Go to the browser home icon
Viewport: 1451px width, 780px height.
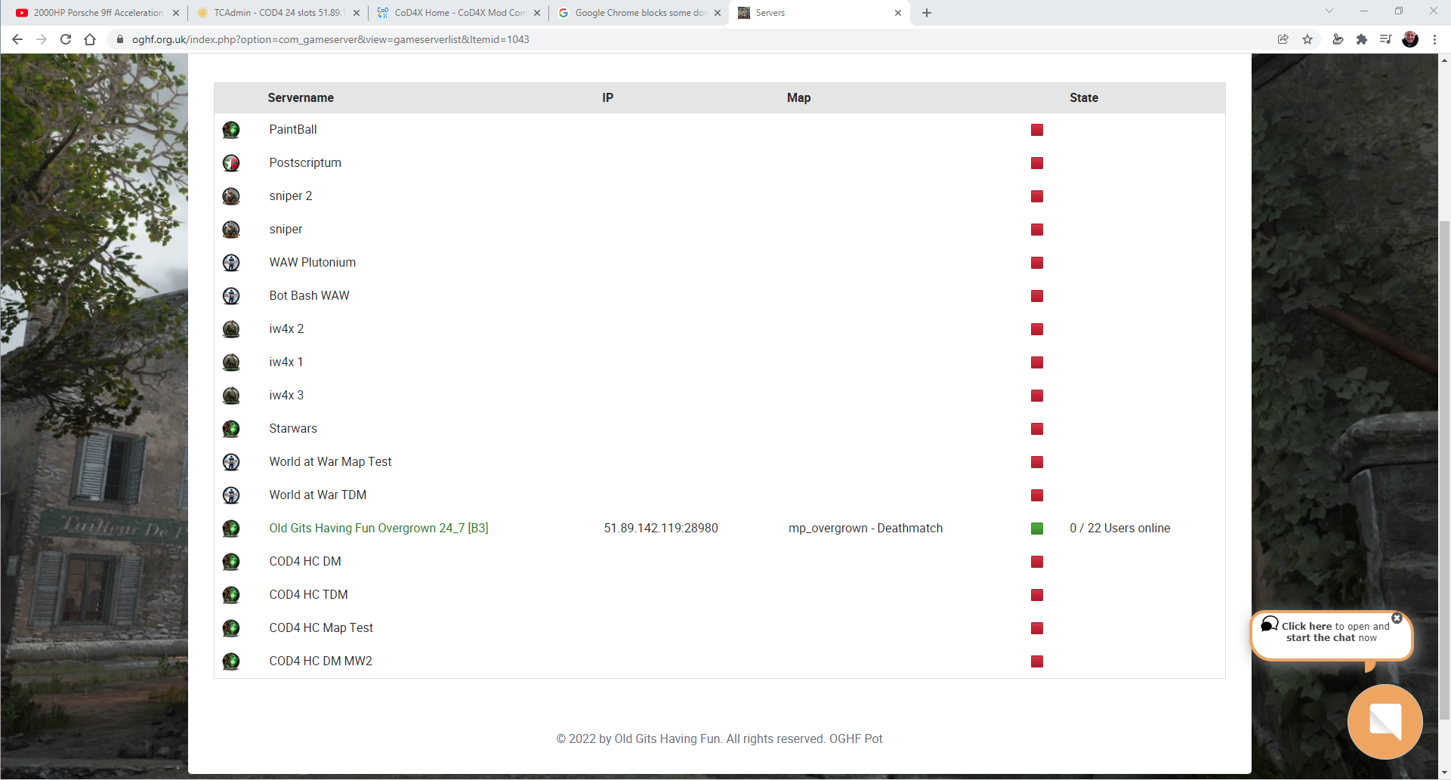pos(90,39)
